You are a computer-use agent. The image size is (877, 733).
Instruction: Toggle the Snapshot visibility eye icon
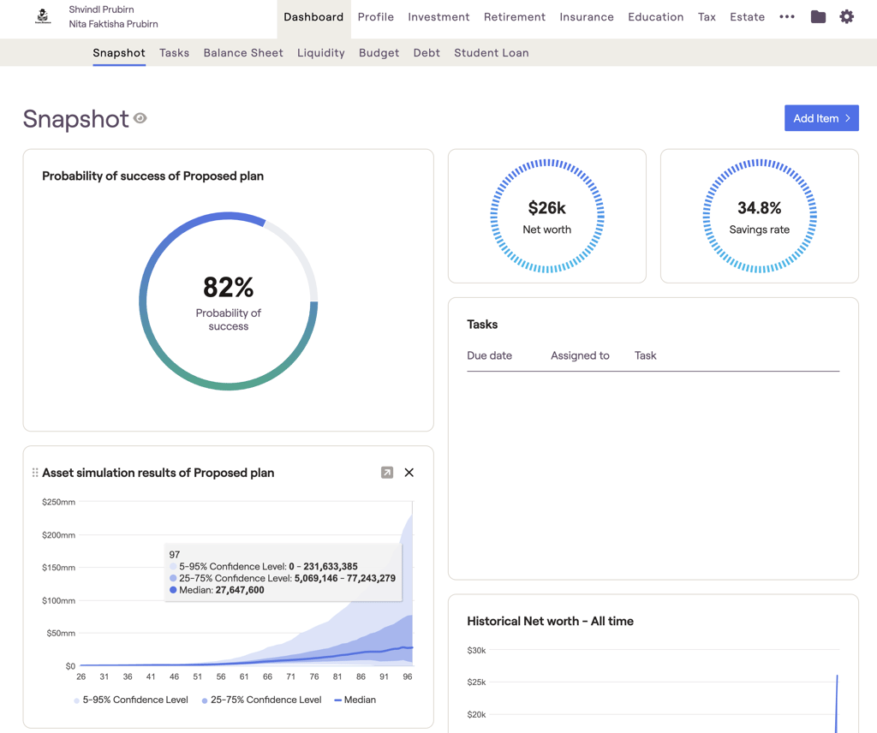(140, 118)
